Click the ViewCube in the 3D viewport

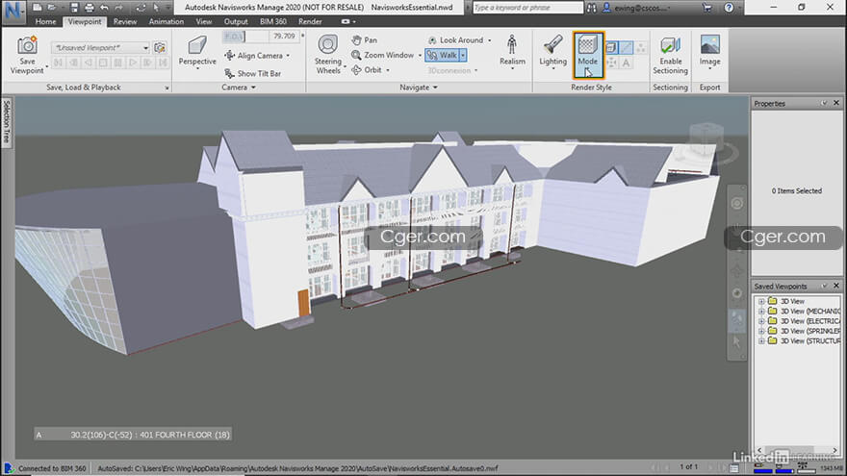click(706, 138)
